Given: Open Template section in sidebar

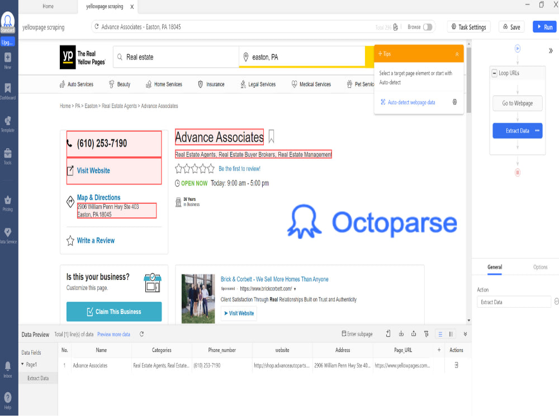Looking at the screenshot, I should click(x=7, y=123).
